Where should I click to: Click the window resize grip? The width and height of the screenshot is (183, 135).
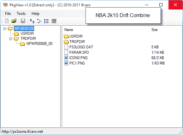pos(180,132)
